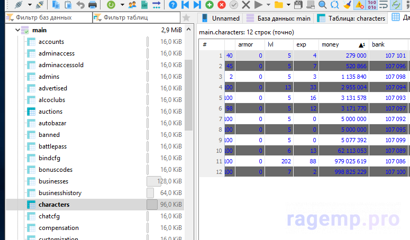Image resolution: width=410 pixels, height=240 pixels.
Task: Click the Print icon in the toolbar
Action: [x=93, y=5]
